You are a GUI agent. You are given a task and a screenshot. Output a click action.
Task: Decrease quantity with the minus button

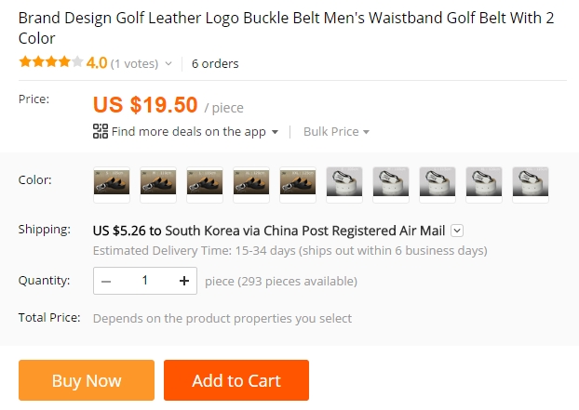pyautogui.click(x=107, y=281)
